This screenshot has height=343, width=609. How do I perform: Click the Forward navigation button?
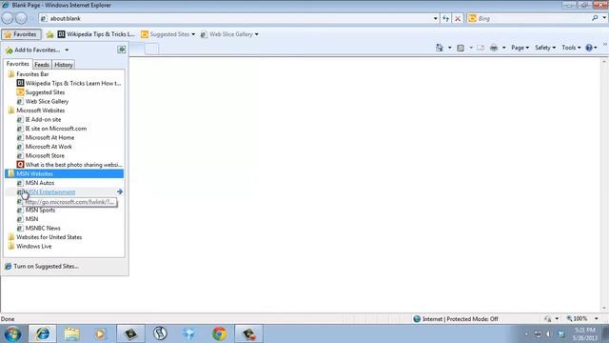point(21,18)
